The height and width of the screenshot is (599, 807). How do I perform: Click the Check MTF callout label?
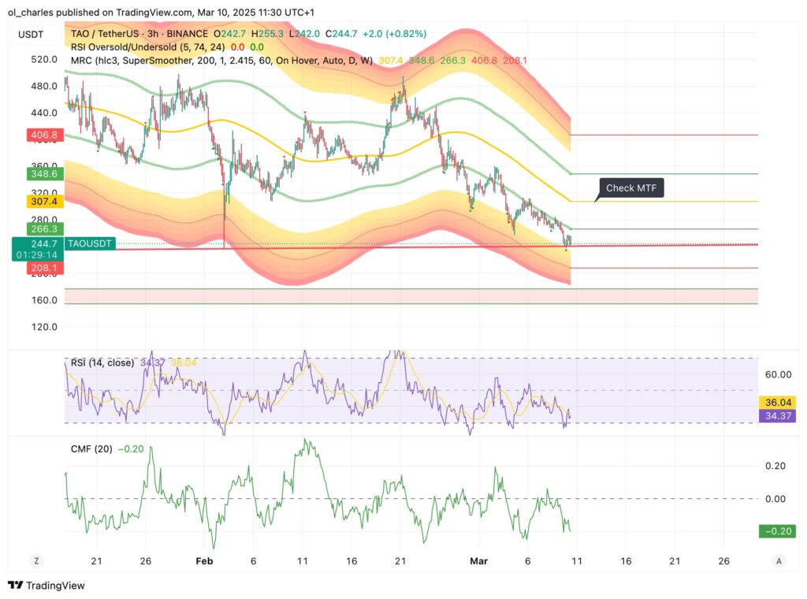(631, 188)
